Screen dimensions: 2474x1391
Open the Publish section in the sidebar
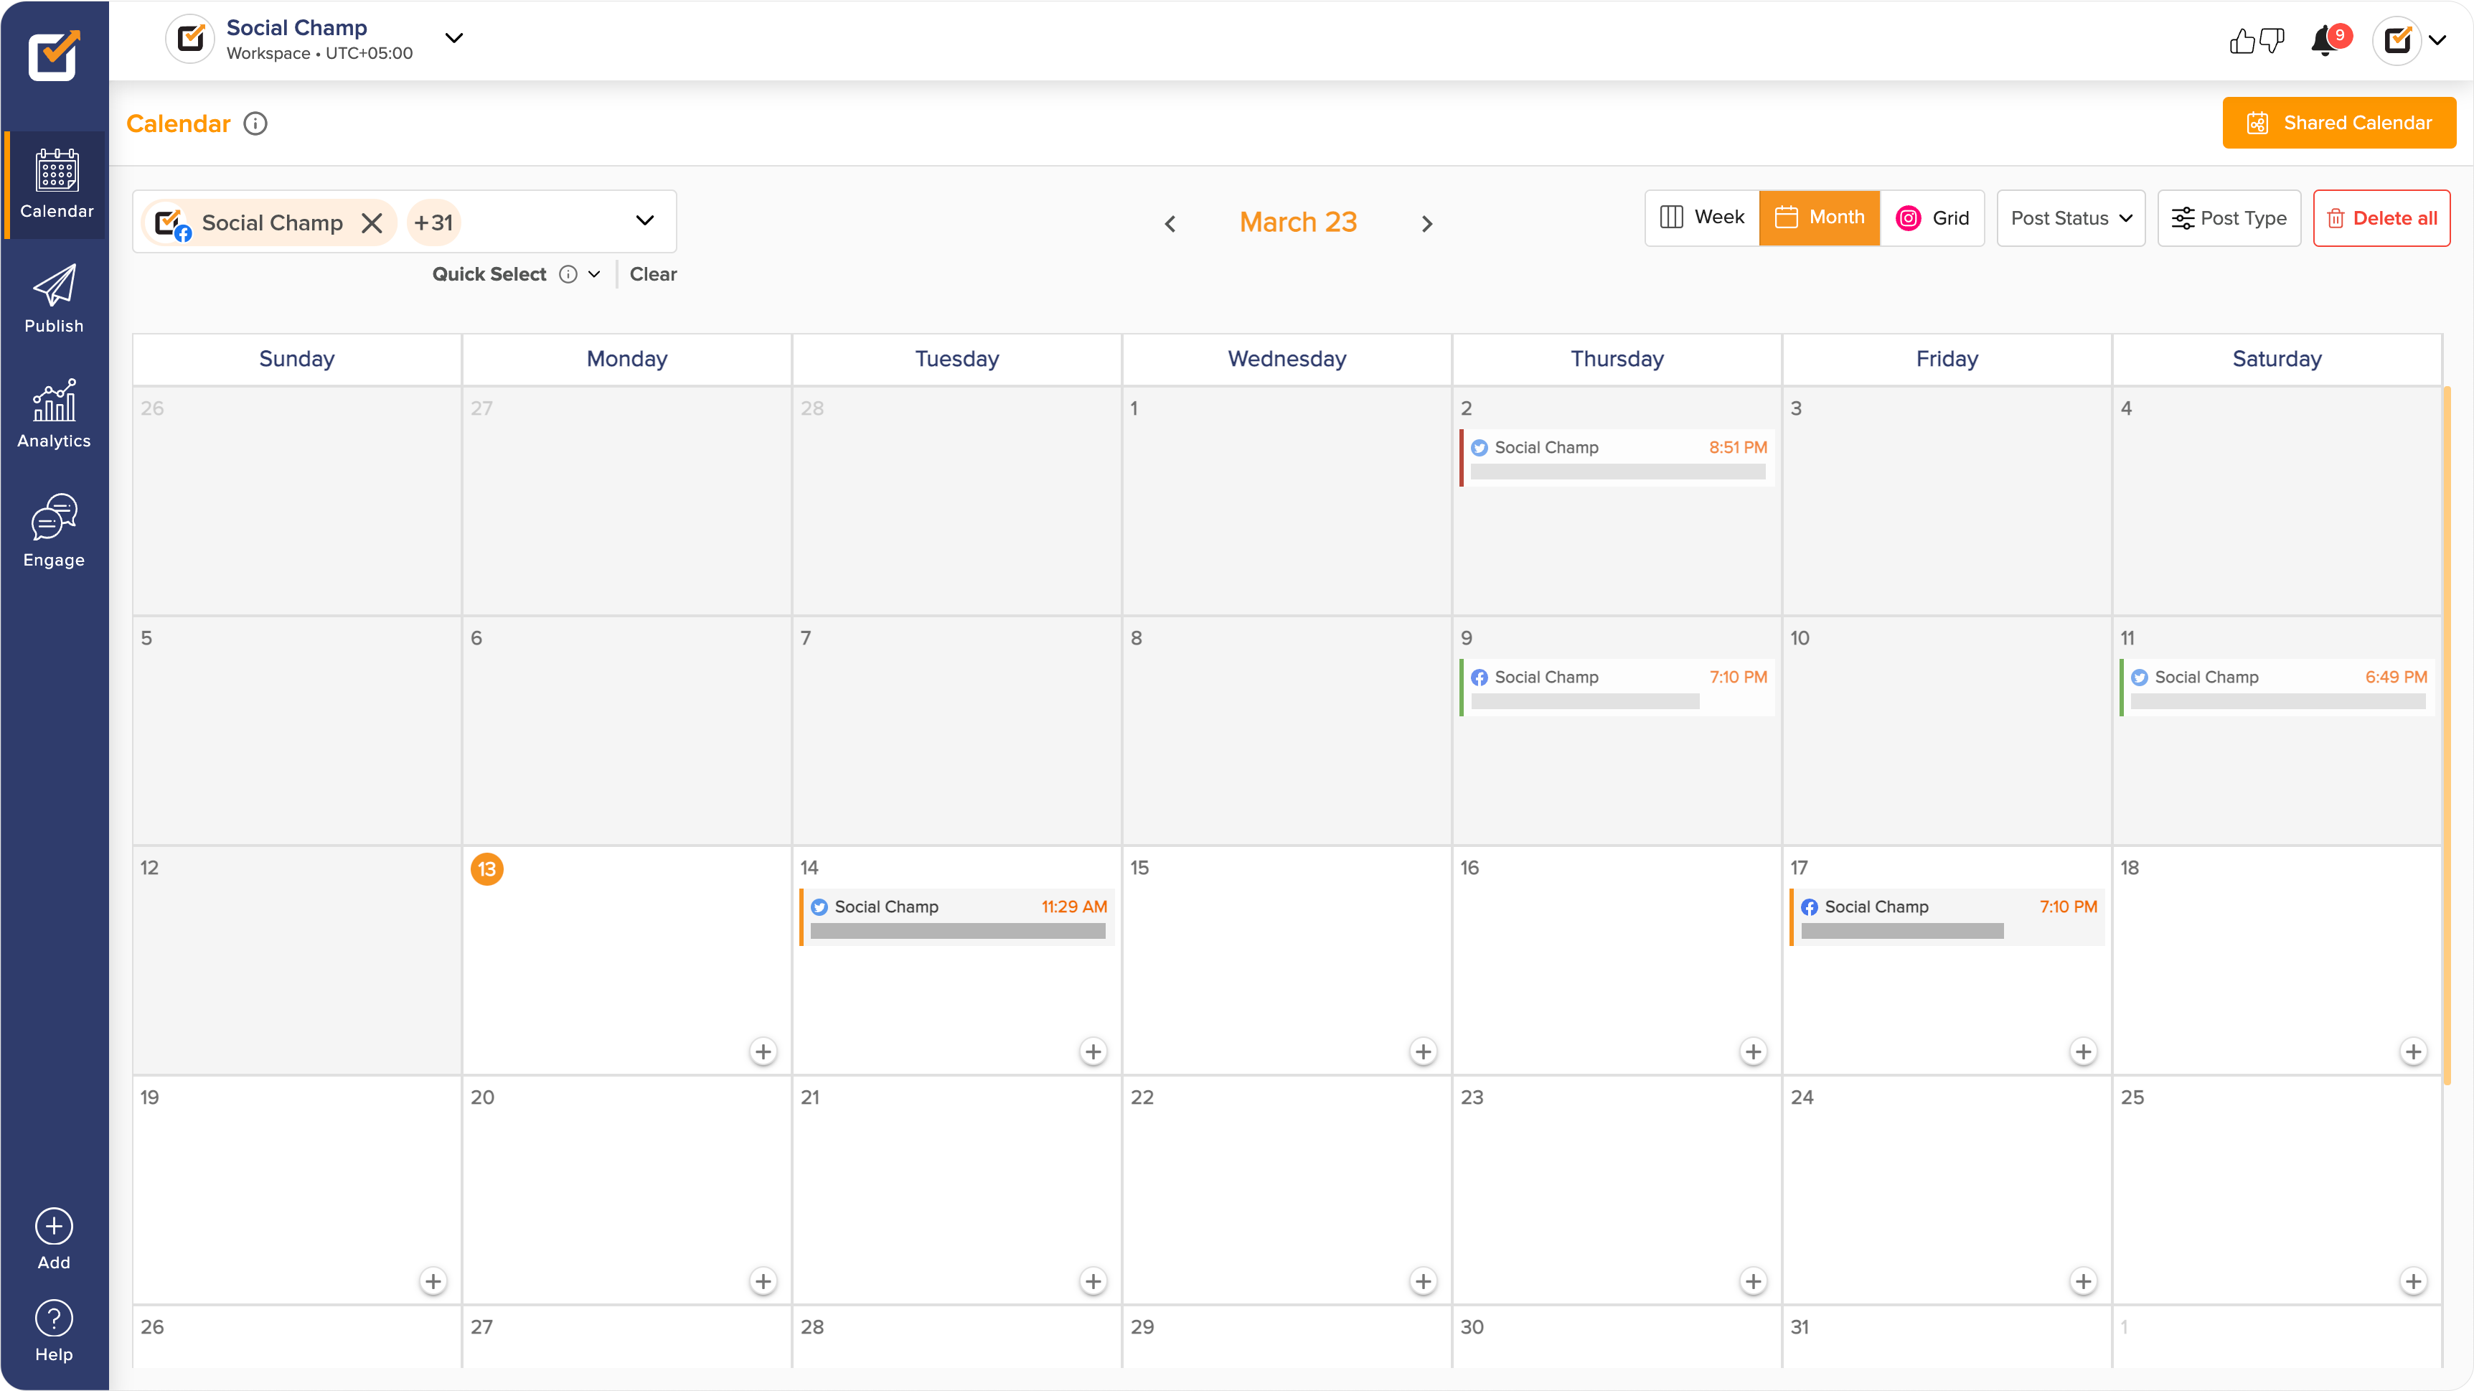click(54, 299)
